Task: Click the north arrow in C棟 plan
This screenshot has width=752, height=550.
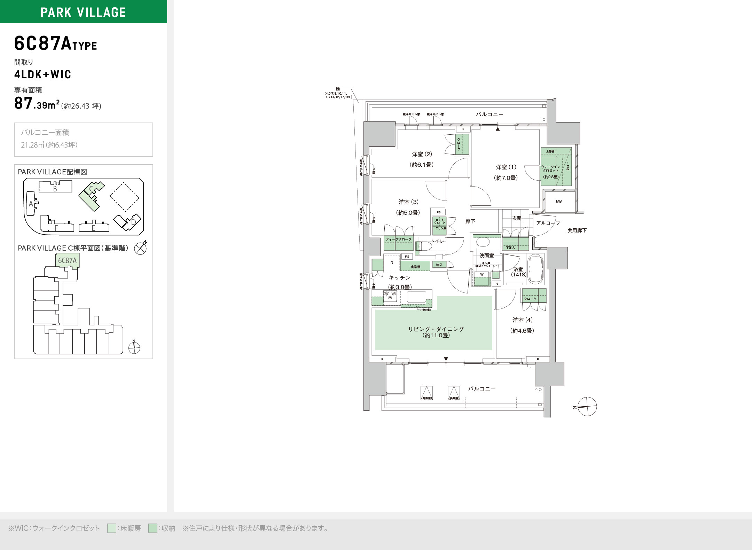Action: pos(134,347)
